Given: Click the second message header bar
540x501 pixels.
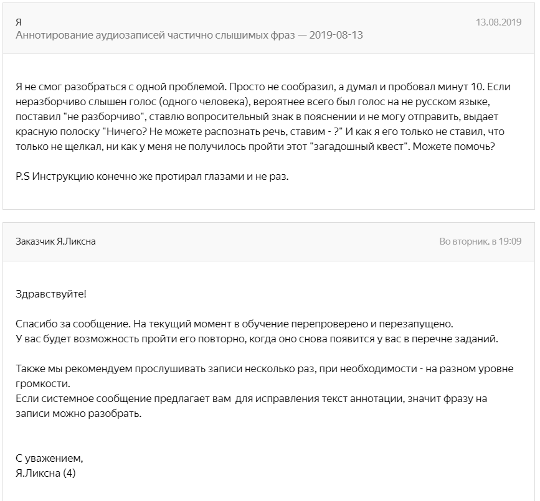Looking at the screenshot, I should 268,241.
